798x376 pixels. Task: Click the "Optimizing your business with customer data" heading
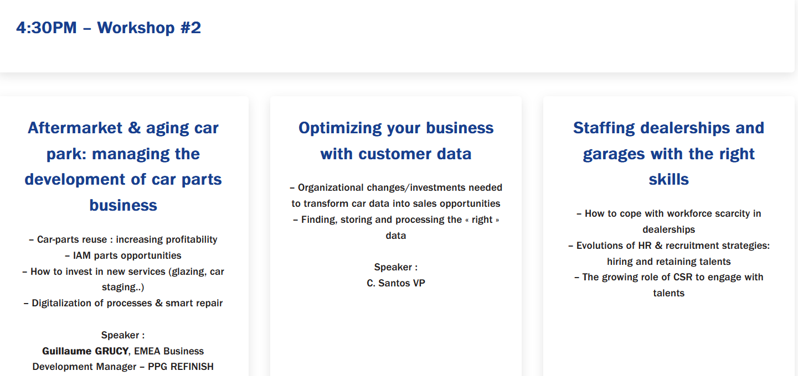395,140
